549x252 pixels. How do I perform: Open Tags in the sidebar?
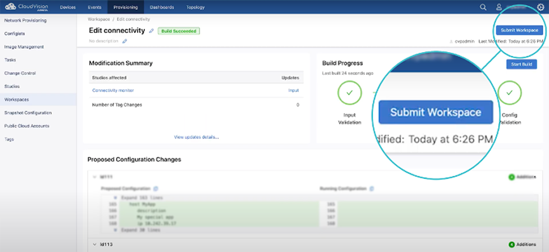tap(9, 139)
